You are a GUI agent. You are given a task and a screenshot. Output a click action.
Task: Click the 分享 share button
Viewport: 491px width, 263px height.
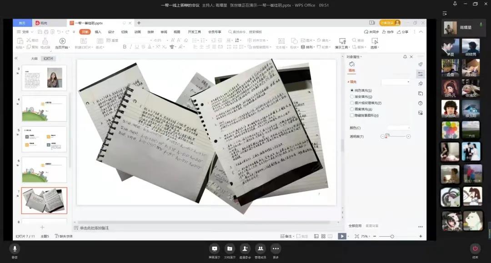pos(403,32)
